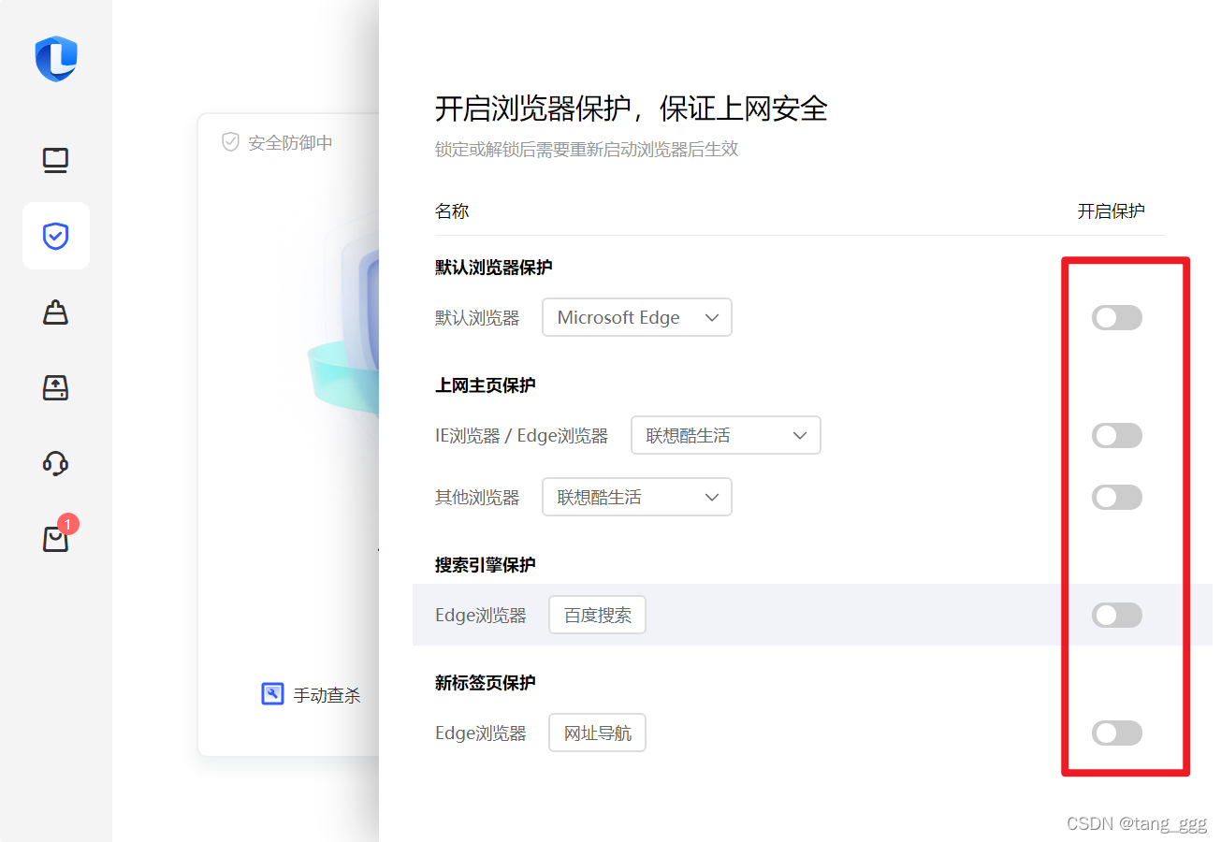Click the 默认浏览器 row label

[x=477, y=318]
